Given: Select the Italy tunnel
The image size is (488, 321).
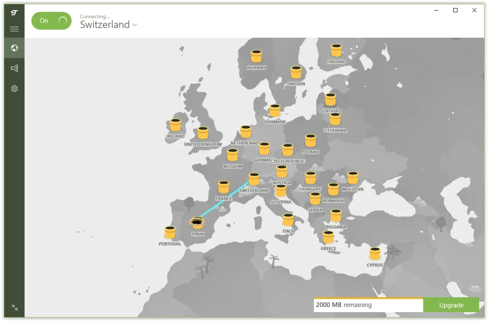Looking at the screenshot, I should (x=288, y=219).
